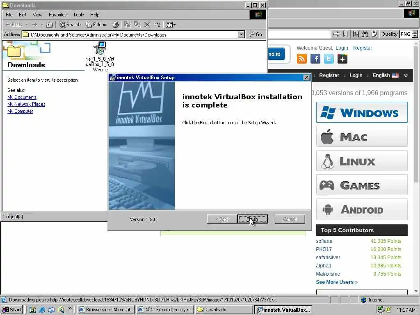
Task: Select the Mac platform button
Action: pyautogui.click(x=362, y=137)
